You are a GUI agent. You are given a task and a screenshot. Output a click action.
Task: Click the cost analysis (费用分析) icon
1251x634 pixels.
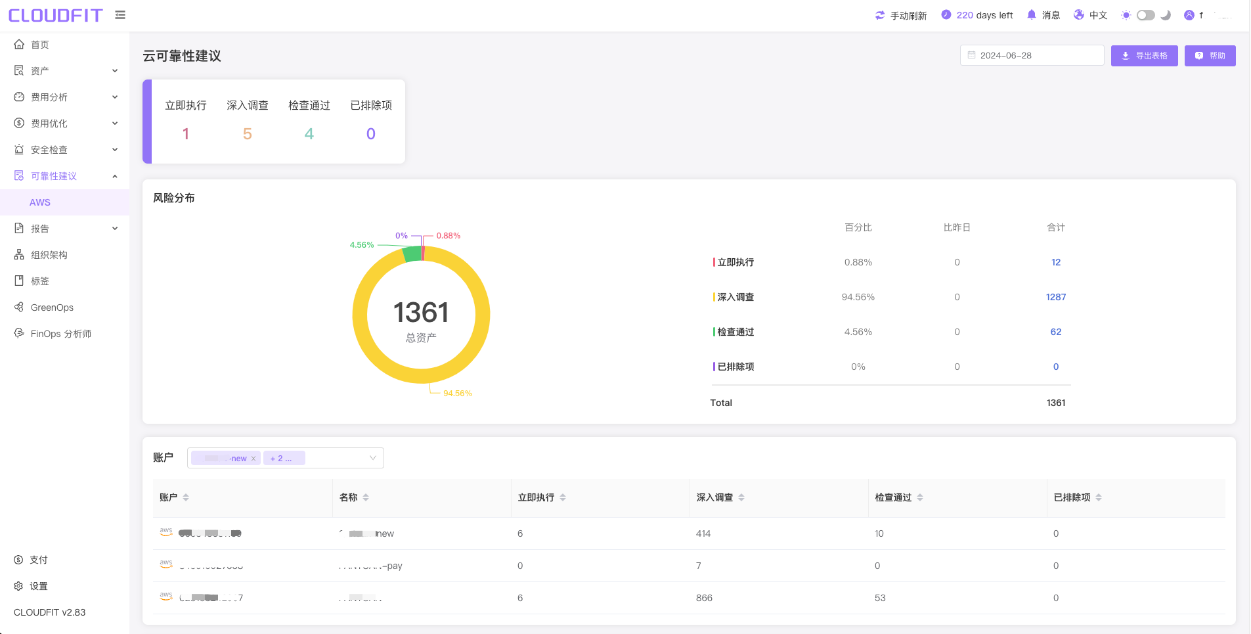pos(19,97)
